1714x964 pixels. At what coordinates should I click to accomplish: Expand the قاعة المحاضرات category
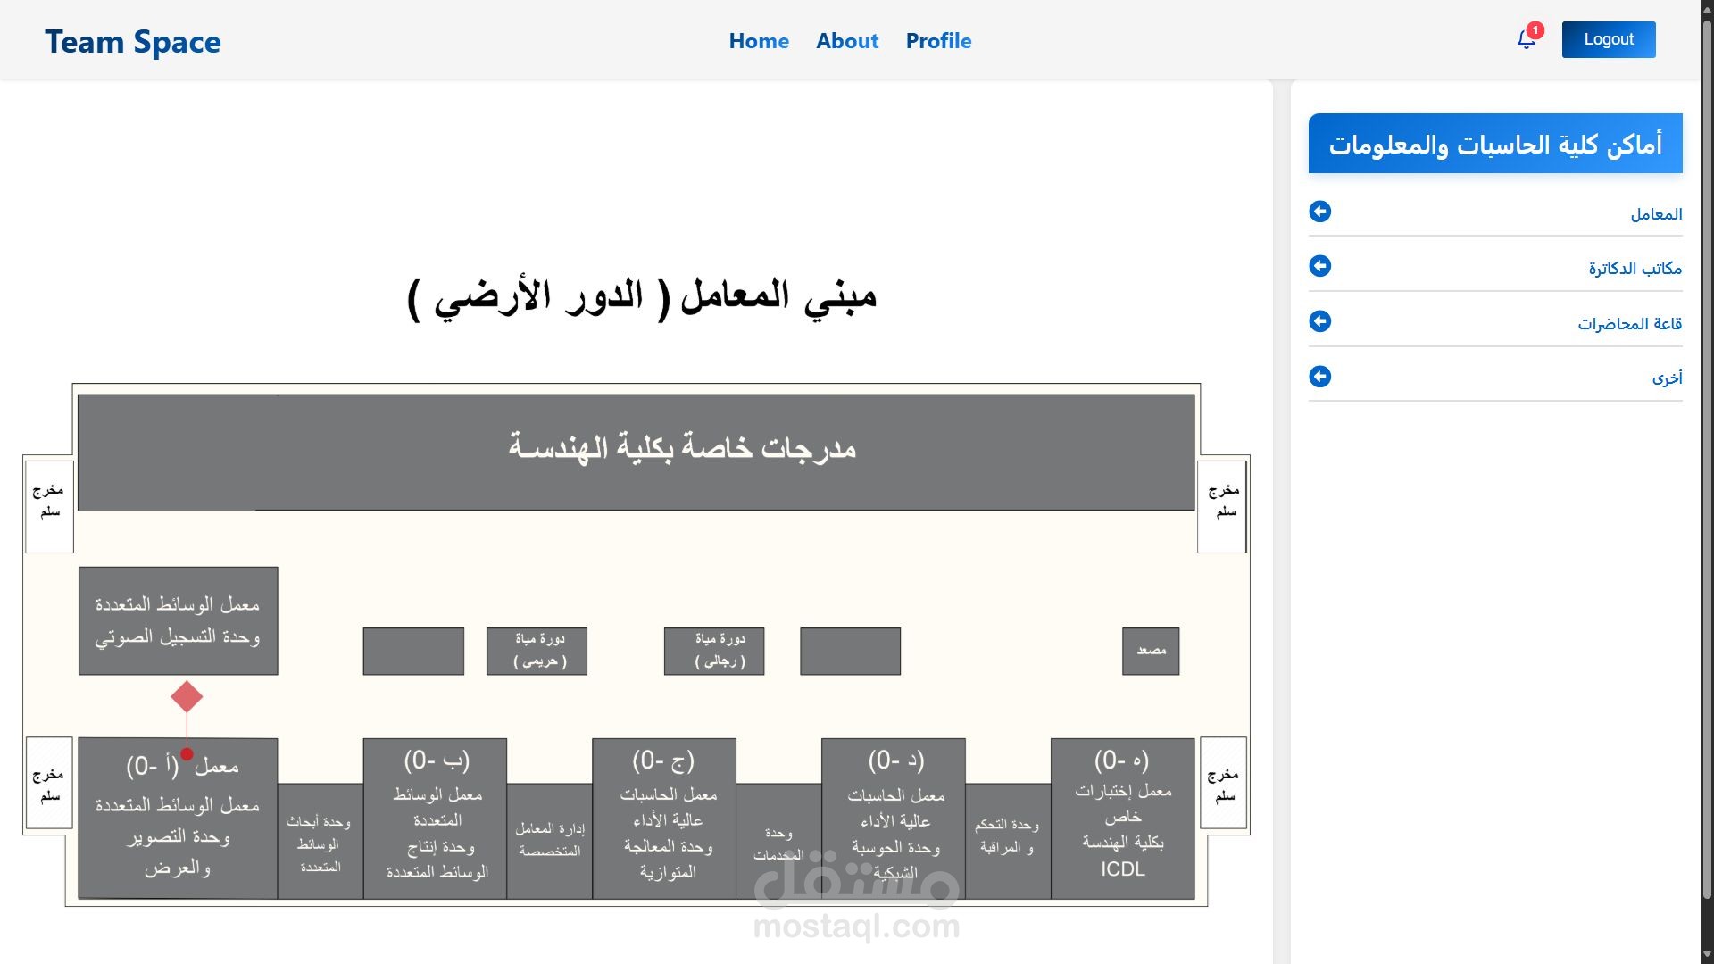tap(1628, 324)
